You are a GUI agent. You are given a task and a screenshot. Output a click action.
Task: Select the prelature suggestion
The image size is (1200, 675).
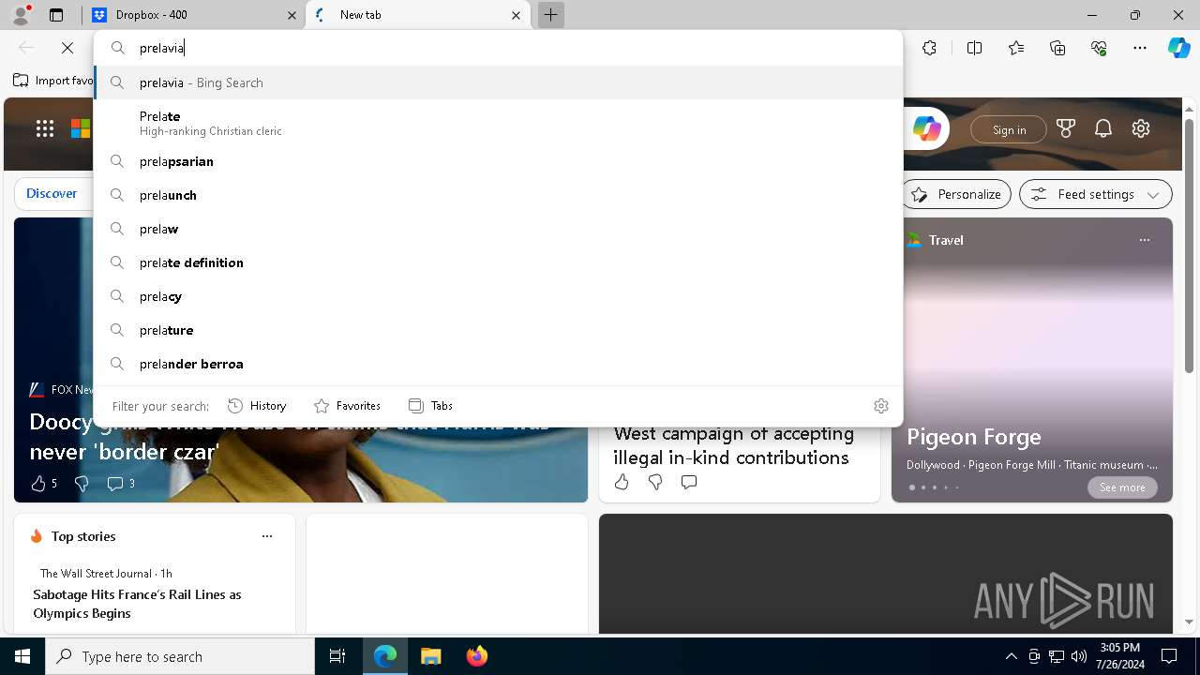point(498,330)
